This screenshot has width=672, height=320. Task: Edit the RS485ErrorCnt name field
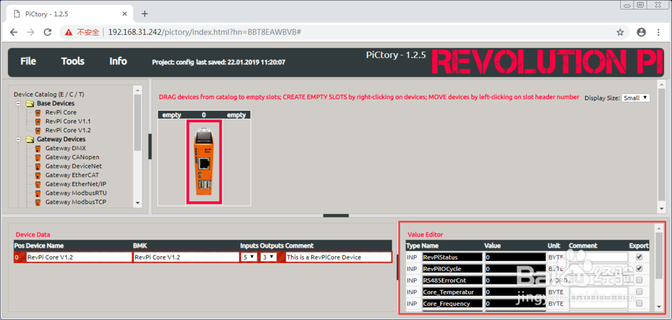pos(452,280)
